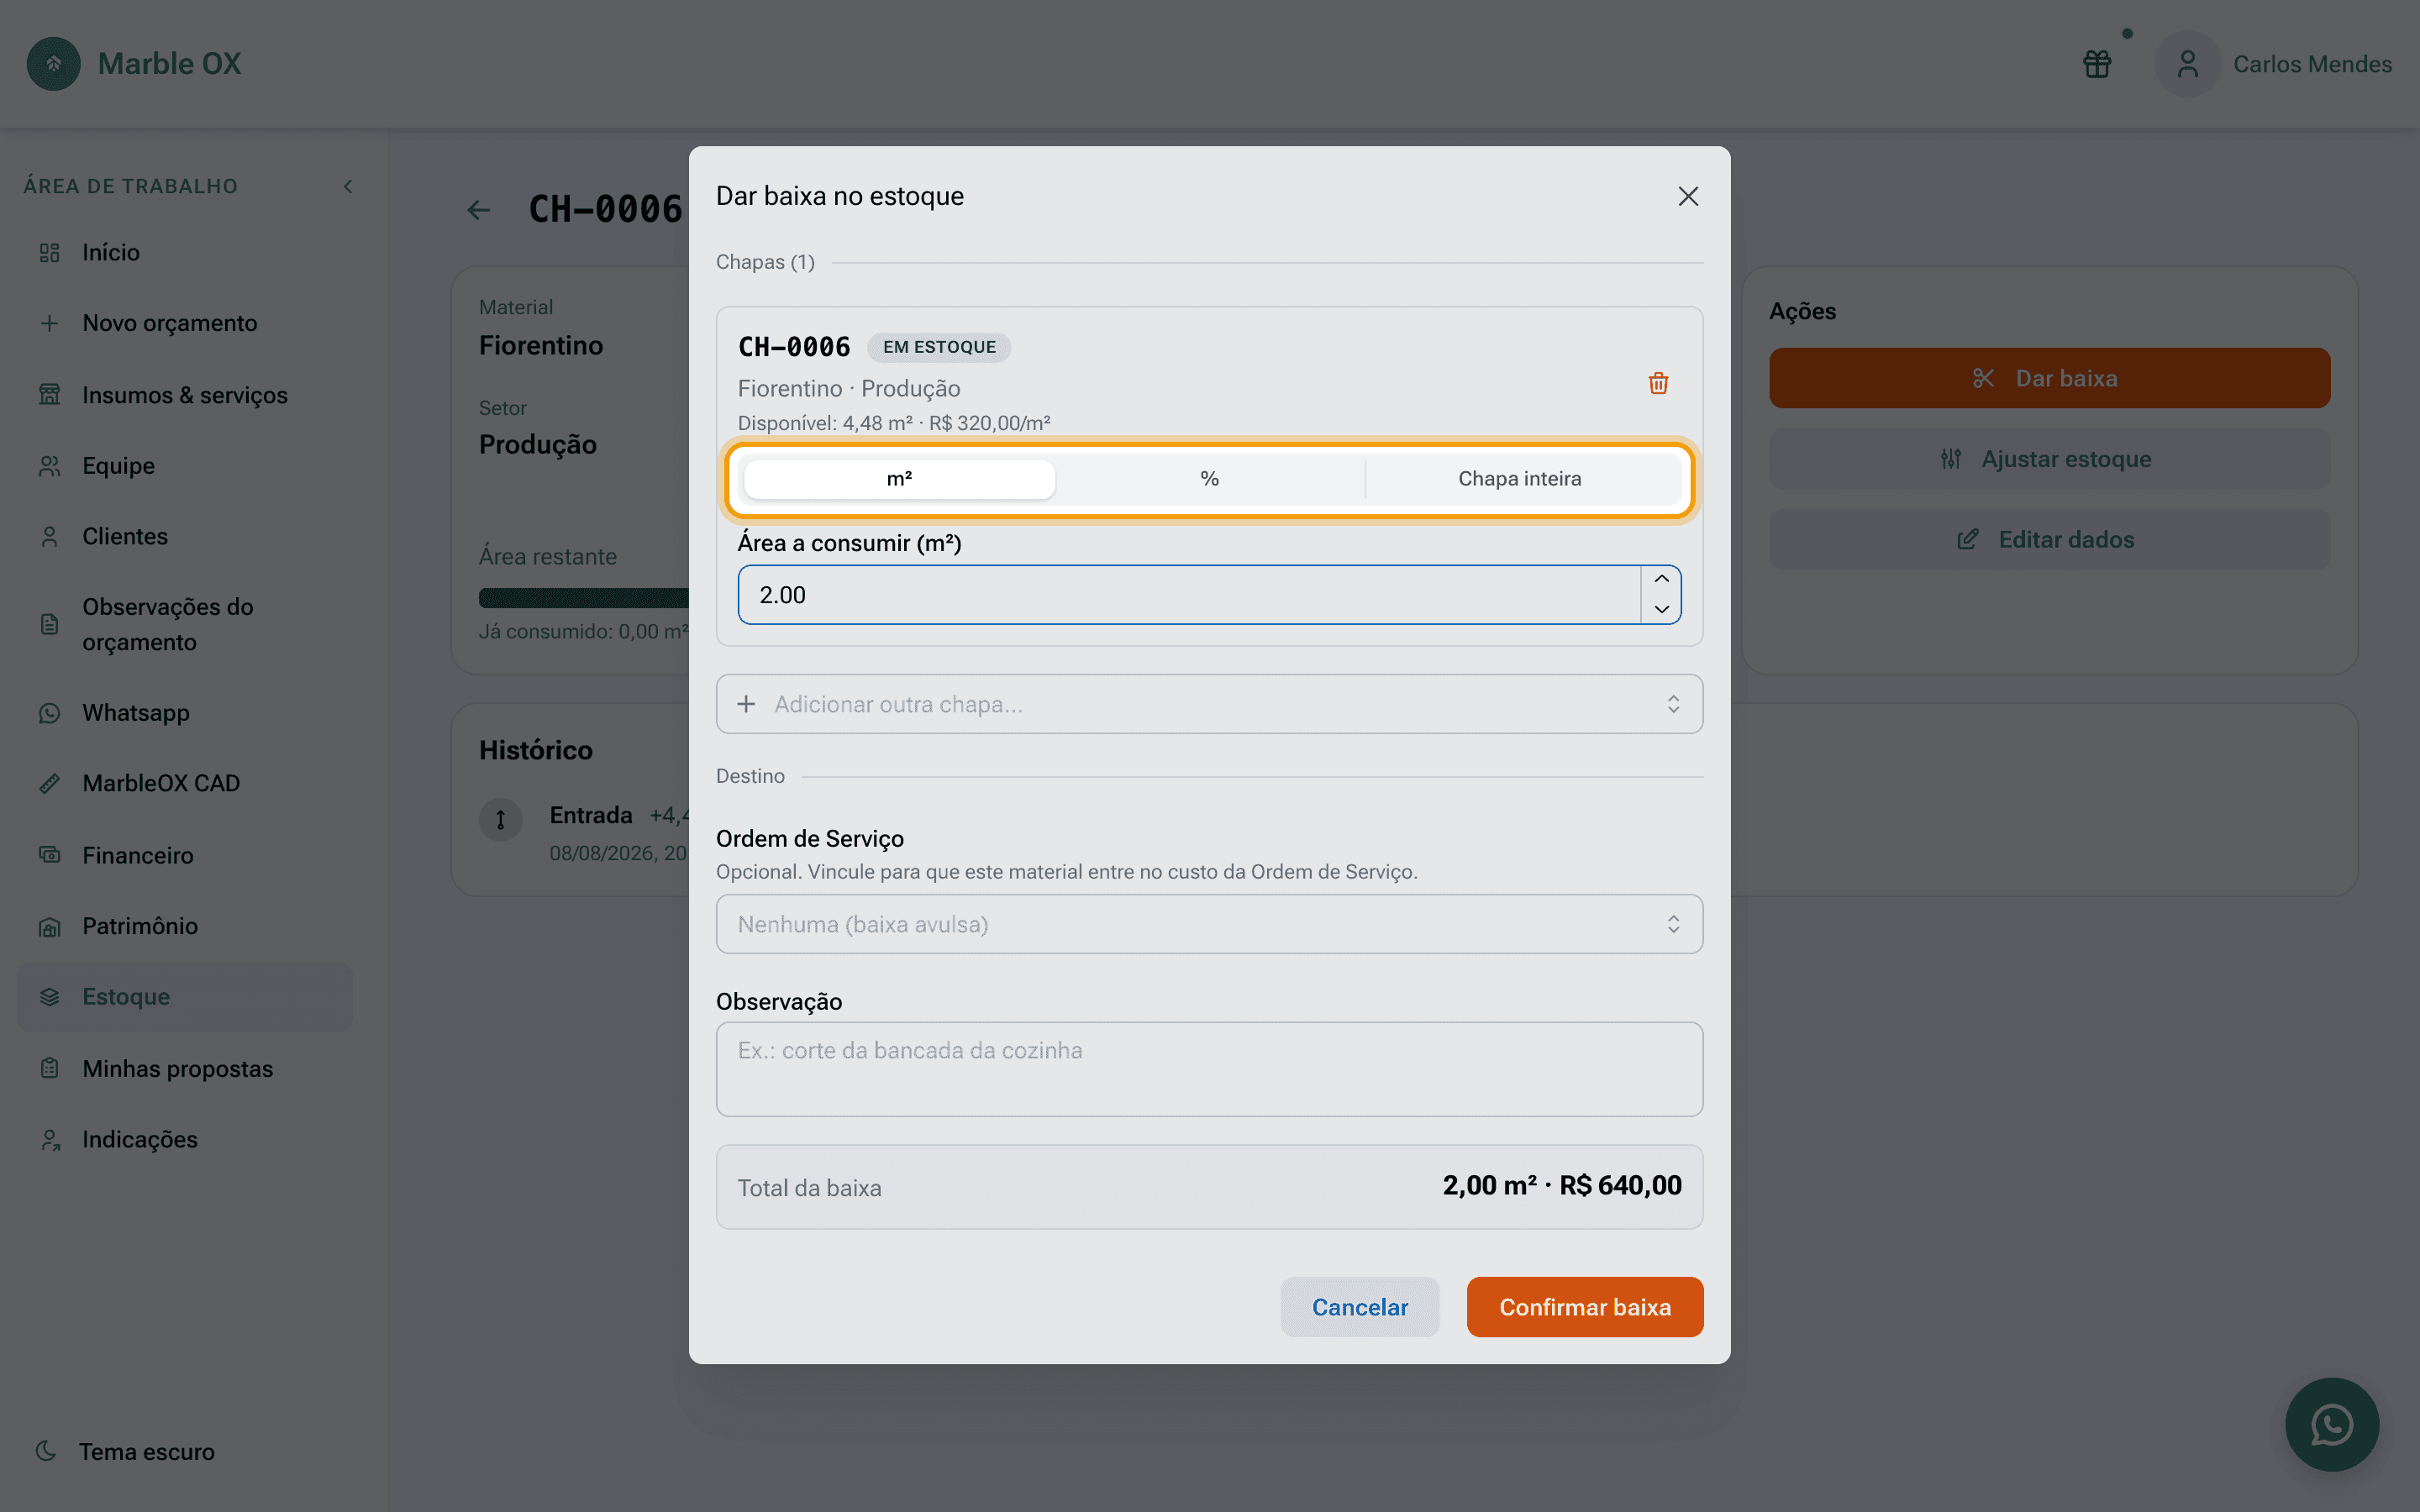Image resolution: width=2420 pixels, height=1512 pixels.
Task: Click the MarbleOX CAD ruler icon
Action: [x=49, y=784]
